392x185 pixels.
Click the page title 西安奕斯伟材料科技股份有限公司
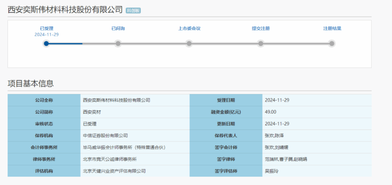[65, 10]
